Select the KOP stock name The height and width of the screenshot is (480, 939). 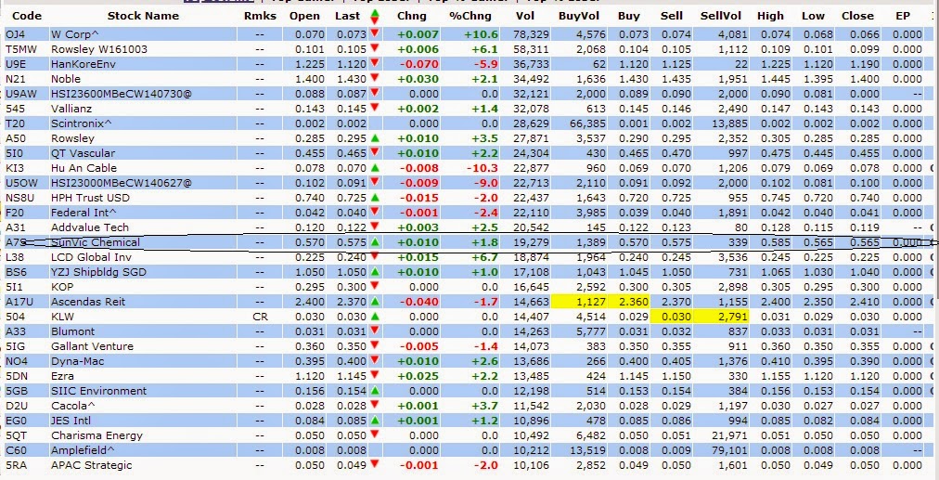[62, 287]
